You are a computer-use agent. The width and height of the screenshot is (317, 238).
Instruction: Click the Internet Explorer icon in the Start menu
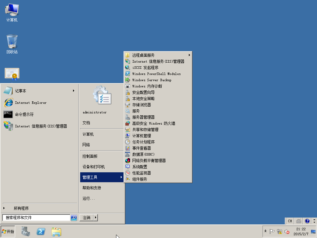[8, 103]
